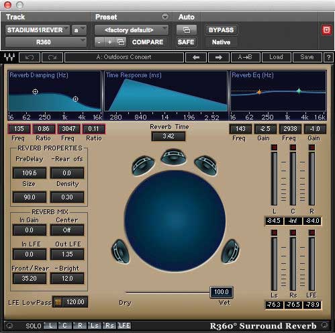The image size is (335, 333).
Task: Select the high damping crosshair marker
Action: click(76, 99)
